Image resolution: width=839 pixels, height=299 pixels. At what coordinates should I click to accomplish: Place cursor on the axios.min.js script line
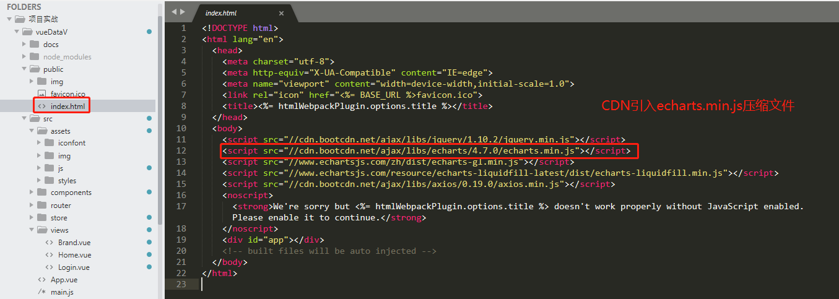pyautogui.click(x=419, y=184)
